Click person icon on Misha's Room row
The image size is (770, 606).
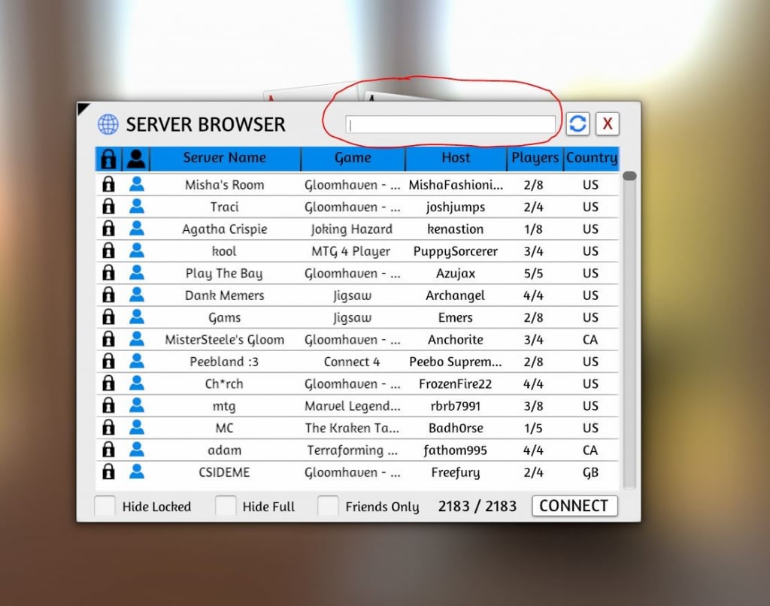click(x=137, y=184)
